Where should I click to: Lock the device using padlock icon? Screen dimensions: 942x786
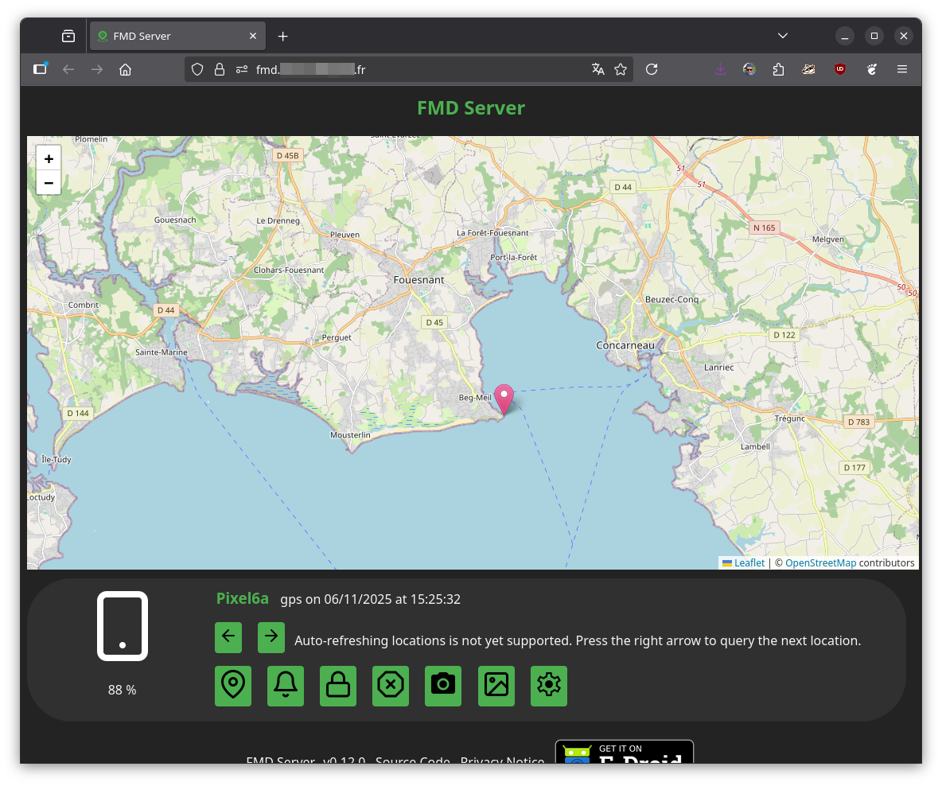(x=338, y=685)
